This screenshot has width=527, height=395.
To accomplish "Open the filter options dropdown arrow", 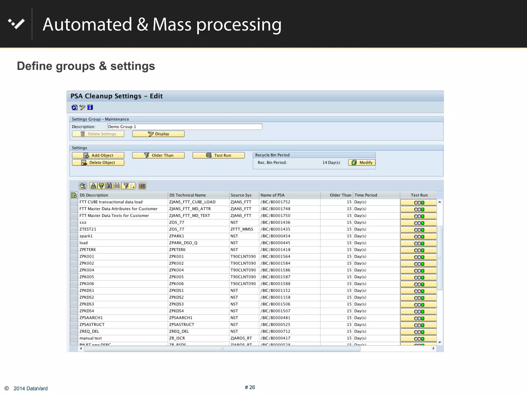I will point(133,186).
